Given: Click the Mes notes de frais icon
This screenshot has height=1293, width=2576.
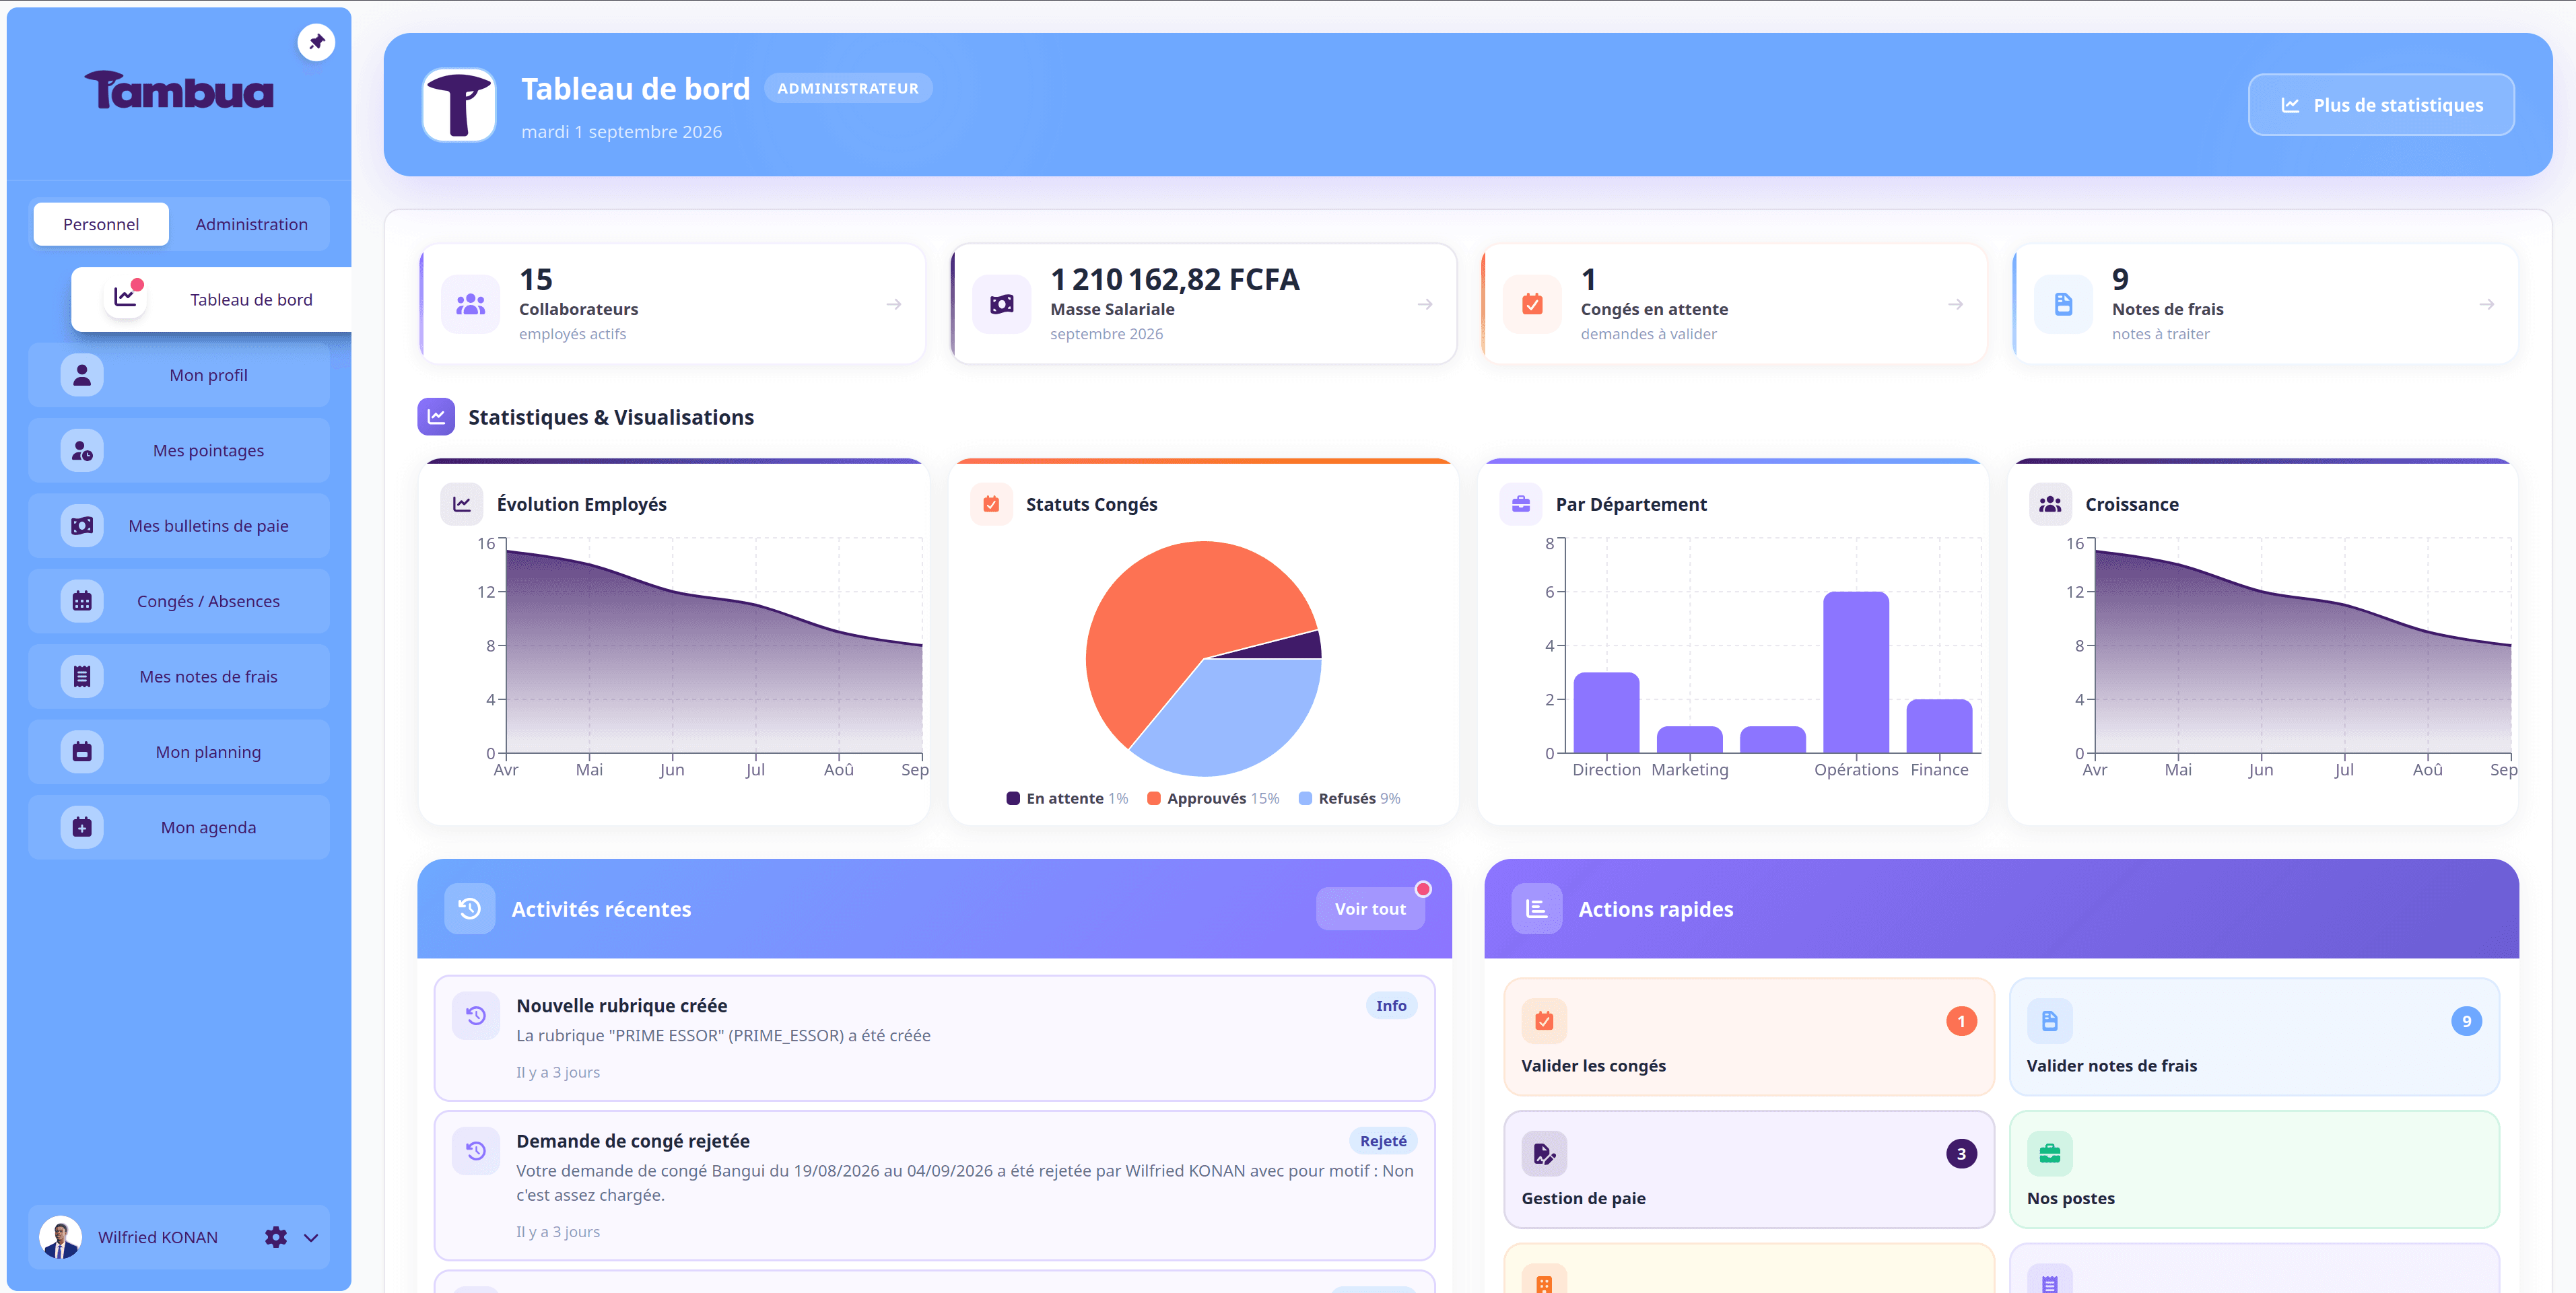Looking at the screenshot, I should click(x=82, y=676).
